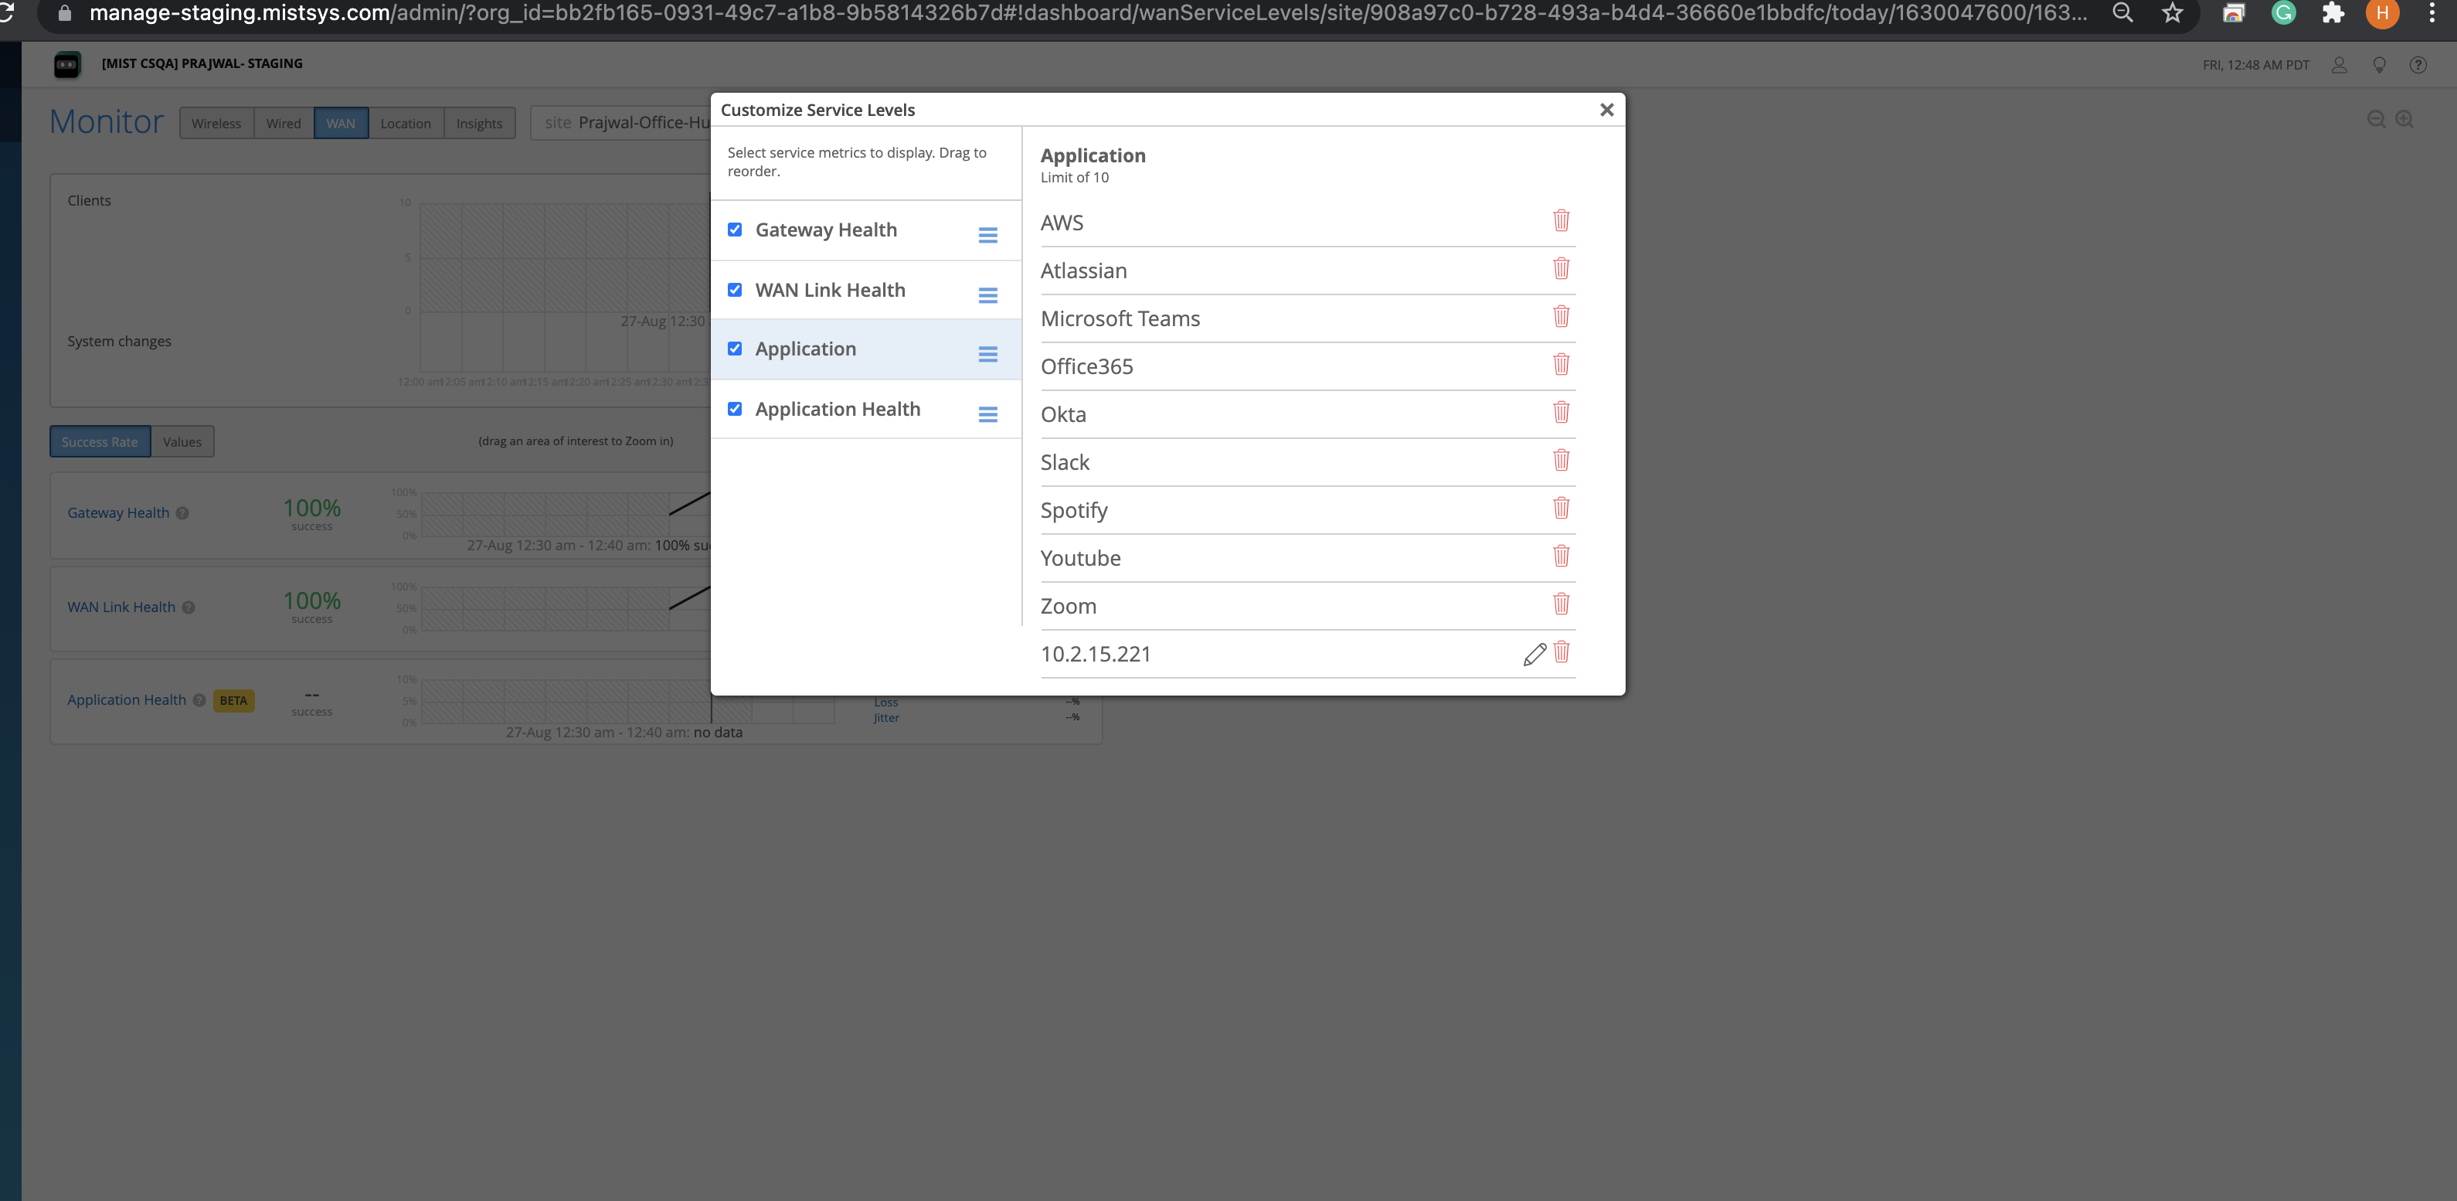Screen dimensions: 2457x1201
Task: Close the Customize Service Levels dialog
Action: (1606, 110)
